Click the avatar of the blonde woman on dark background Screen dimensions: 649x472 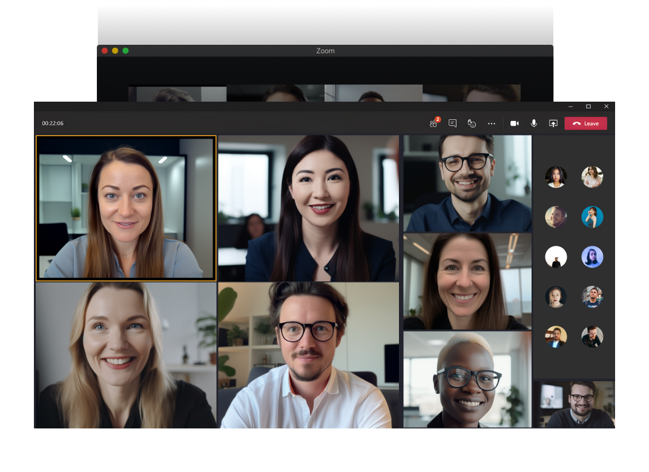pyautogui.click(x=556, y=297)
